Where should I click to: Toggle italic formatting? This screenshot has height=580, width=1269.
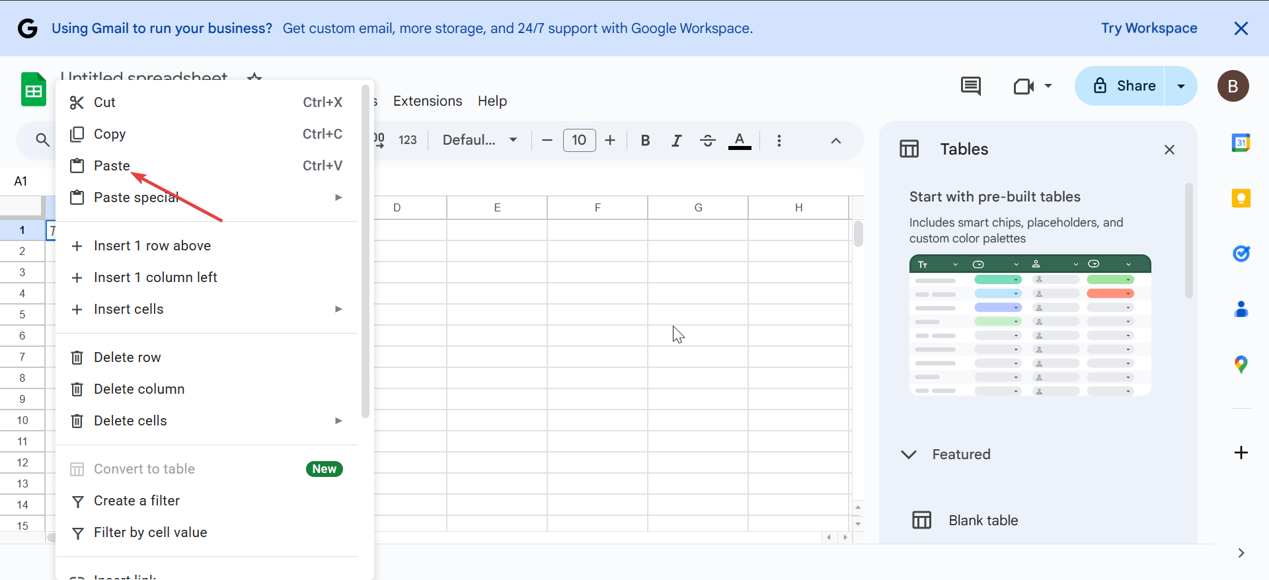coord(676,140)
